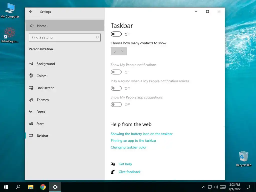Toggle Show My People notifications switch
Screen dimensions: 256x192
[x=116, y=72]
